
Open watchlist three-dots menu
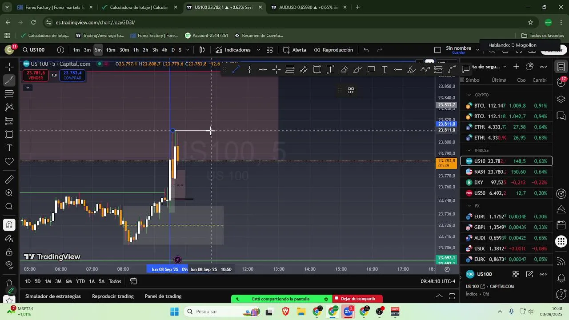543,67
